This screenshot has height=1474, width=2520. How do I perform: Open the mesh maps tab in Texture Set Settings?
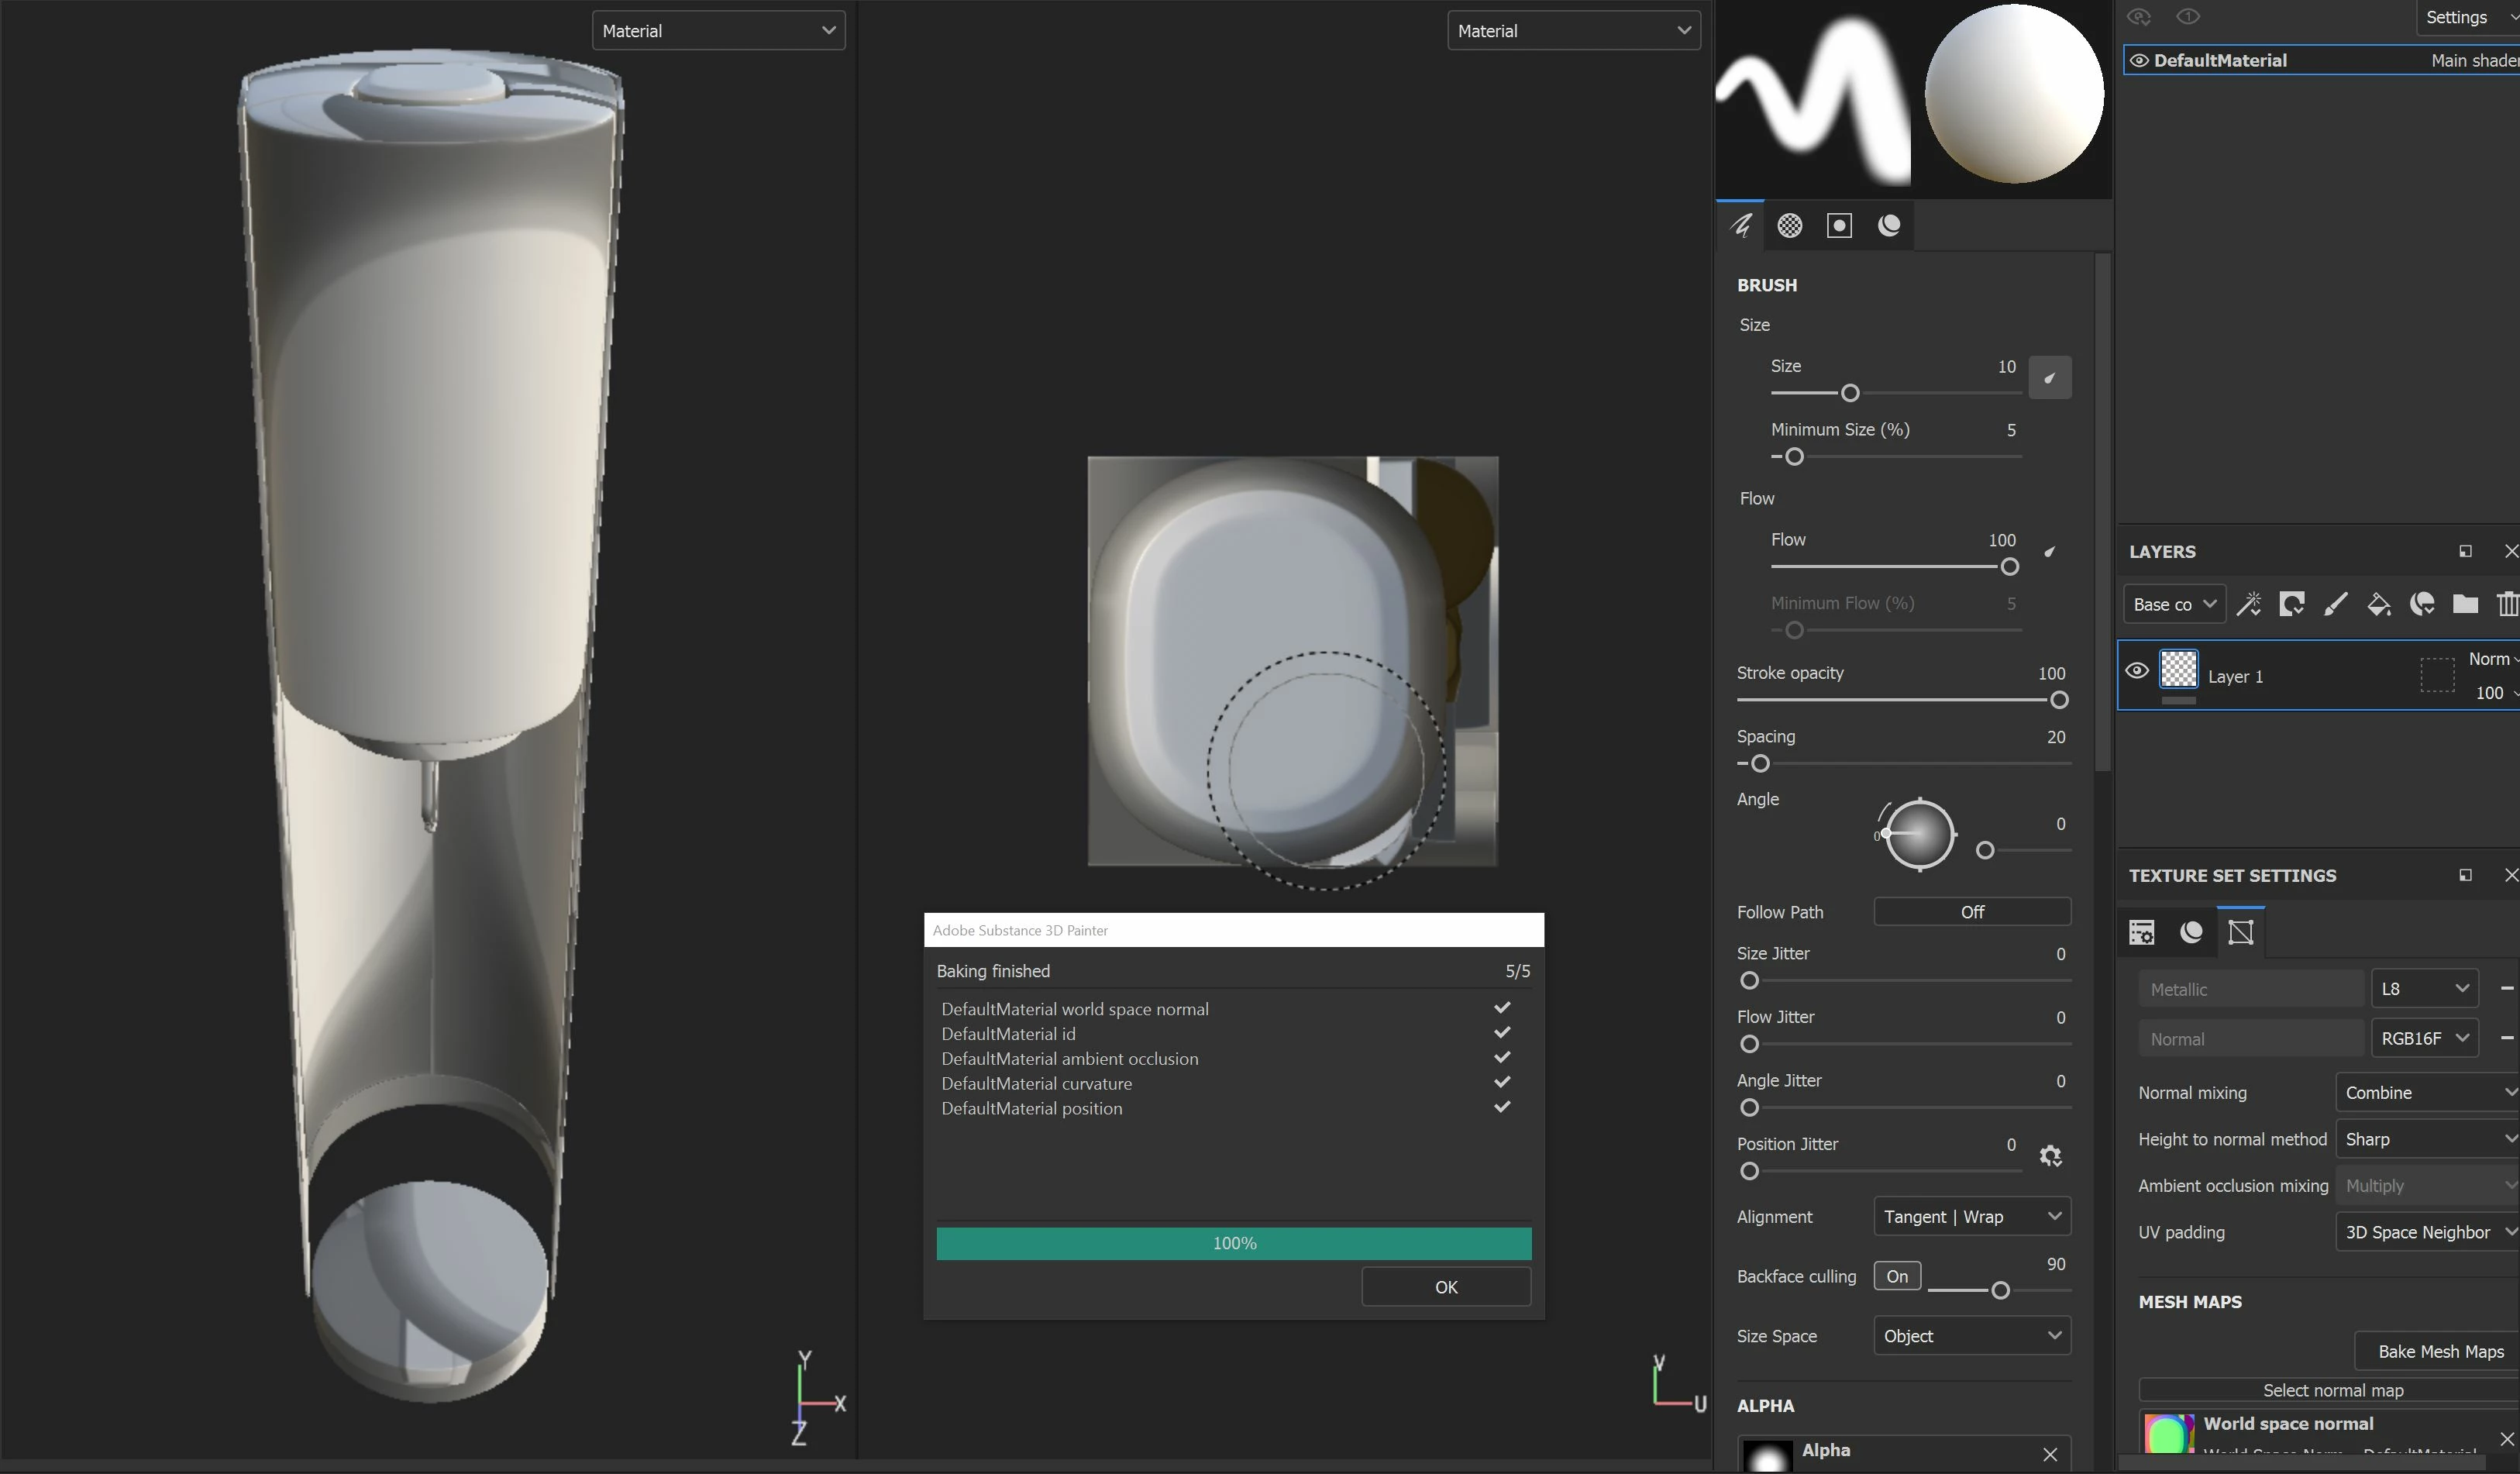(x=2241, y=932)
